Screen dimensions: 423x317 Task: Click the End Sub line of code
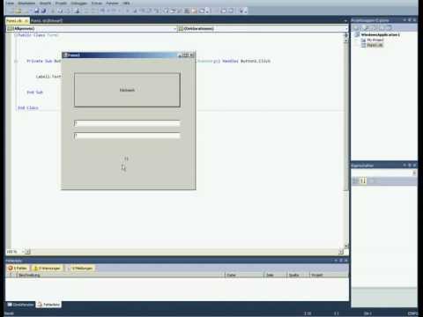pos(35,92)
